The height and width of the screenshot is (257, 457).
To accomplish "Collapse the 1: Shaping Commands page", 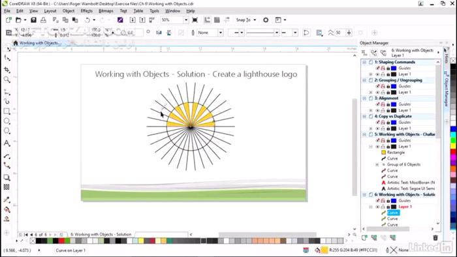I will coord(364,62).
